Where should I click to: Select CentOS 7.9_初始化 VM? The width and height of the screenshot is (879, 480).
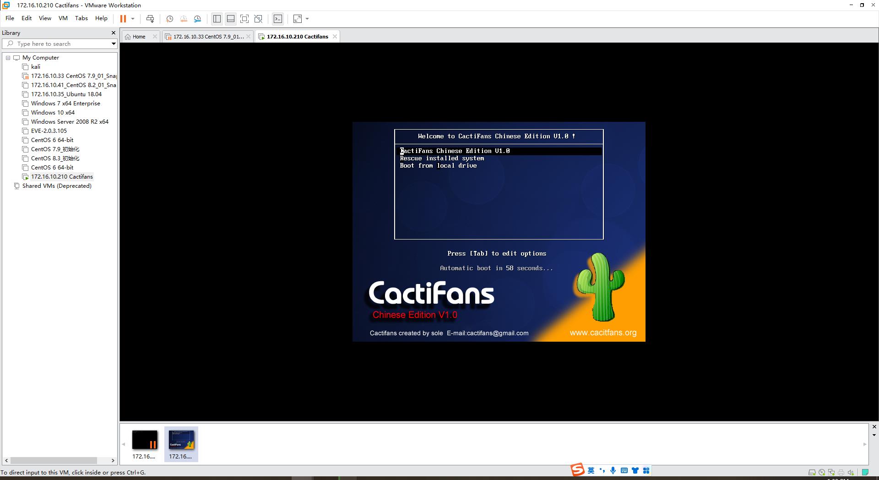(x=55, y=149)
